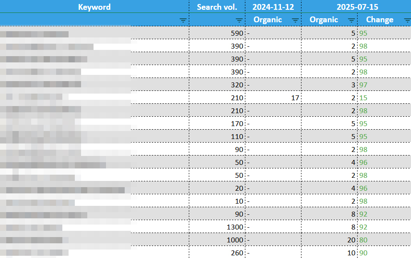
Task: Select the search volume 1000 cell
Action: click(x=217, y=240)
